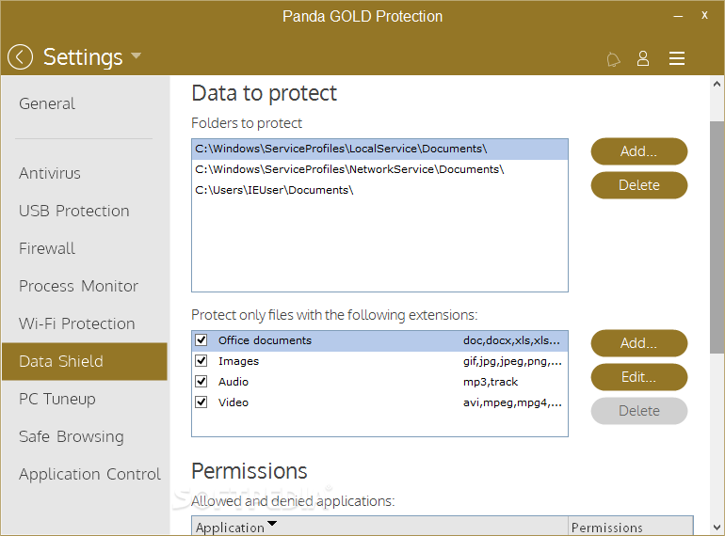Select the Office documents row label
725x536 pixels.
pos(265,340)
